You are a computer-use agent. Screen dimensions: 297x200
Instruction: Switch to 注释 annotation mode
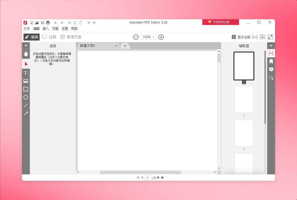click(50, 37)
